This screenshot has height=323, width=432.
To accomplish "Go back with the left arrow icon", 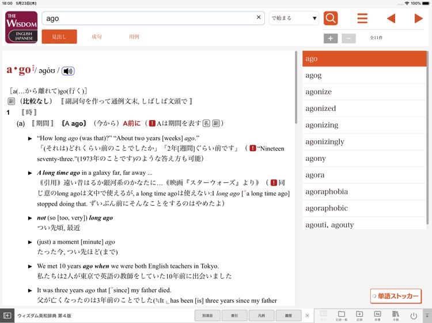I will tap(391, 18).
